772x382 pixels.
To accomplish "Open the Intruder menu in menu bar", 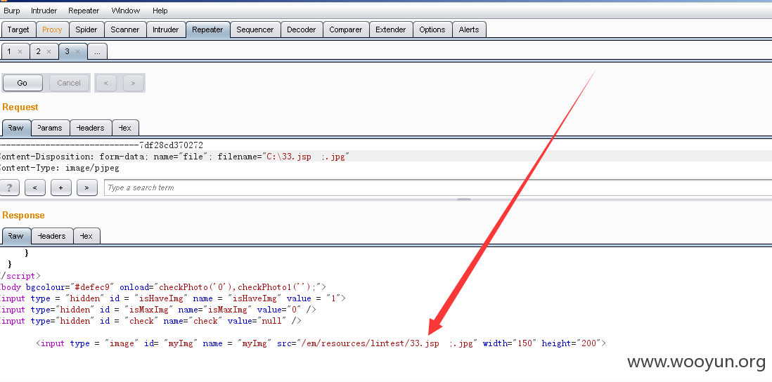I will [44, 11].
